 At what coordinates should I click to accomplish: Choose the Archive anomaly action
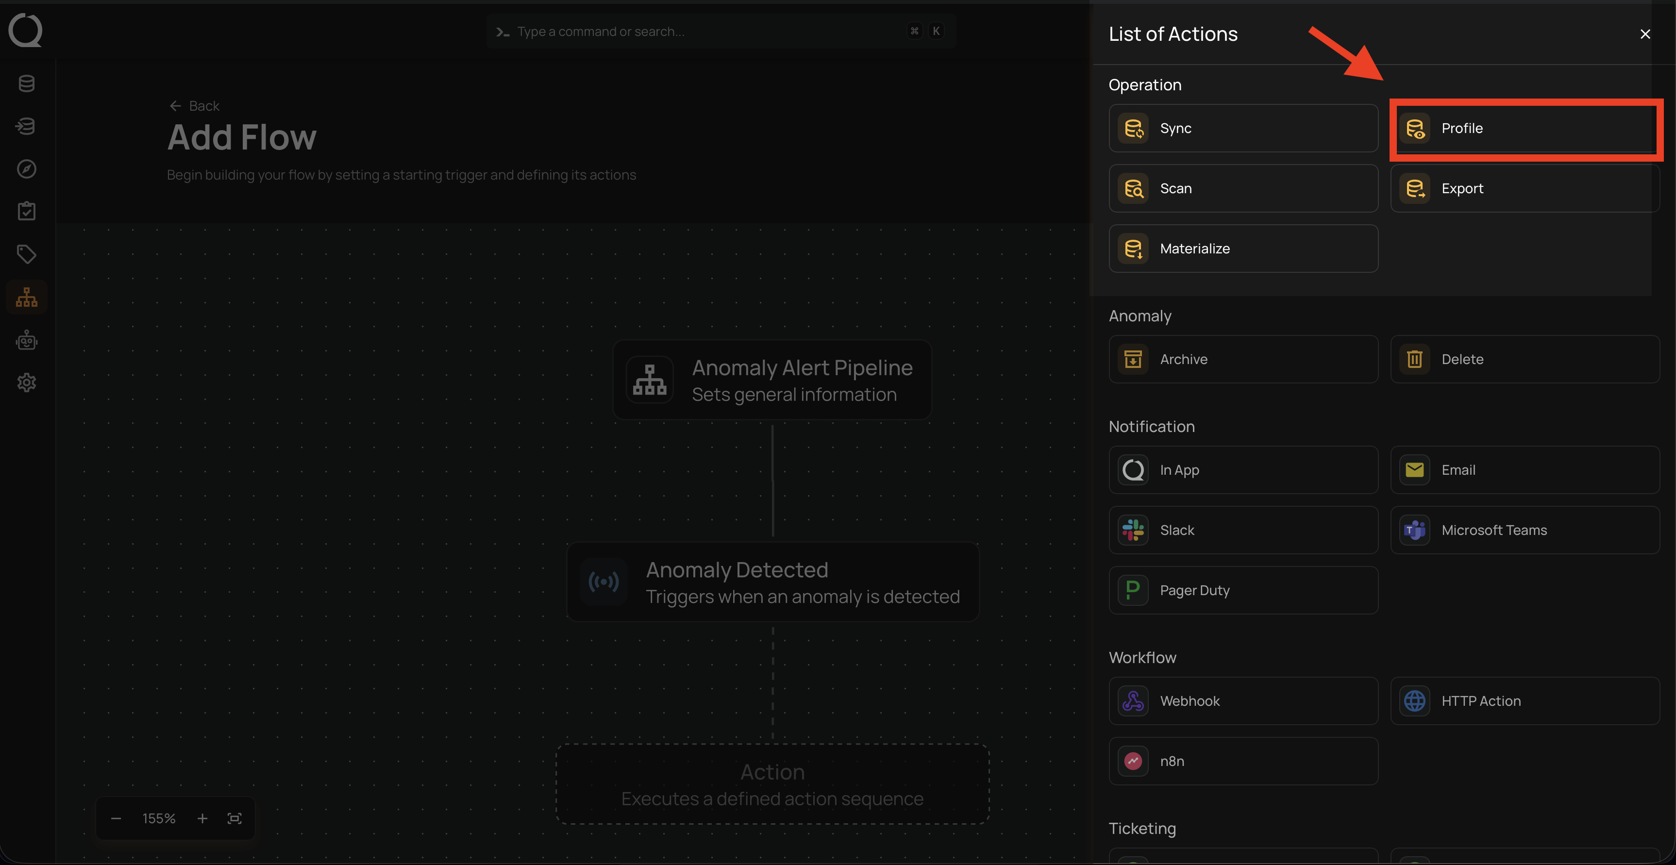click(x=1243, y=359)
